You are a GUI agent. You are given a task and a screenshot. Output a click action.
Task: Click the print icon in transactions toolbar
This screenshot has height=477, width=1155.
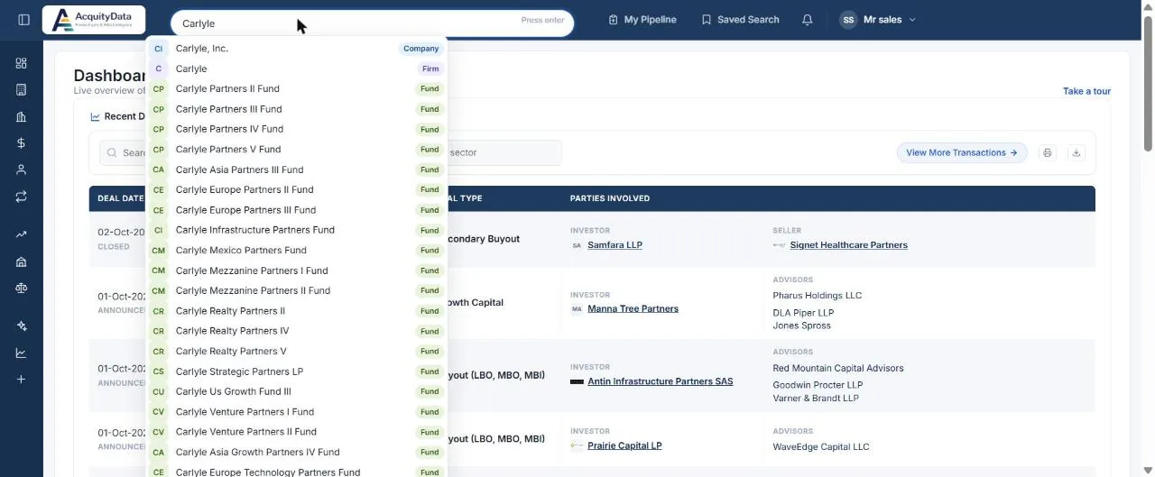pos(1047,152)
